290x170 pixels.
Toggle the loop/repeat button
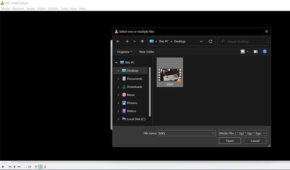pyautogui.click(x=40, y=167)
